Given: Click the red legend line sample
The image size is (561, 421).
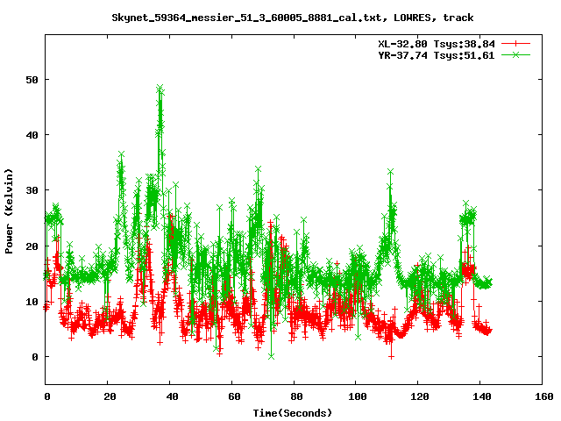Looking at the screenshot, I should 515,44.
